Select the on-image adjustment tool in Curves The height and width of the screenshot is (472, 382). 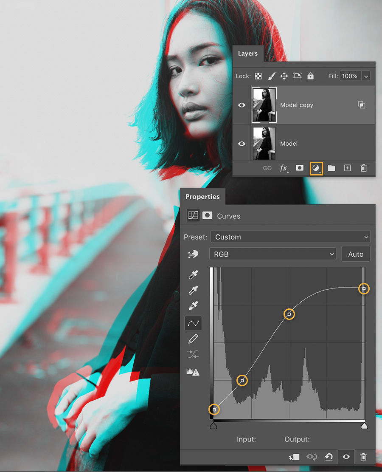tap(193, 254)
